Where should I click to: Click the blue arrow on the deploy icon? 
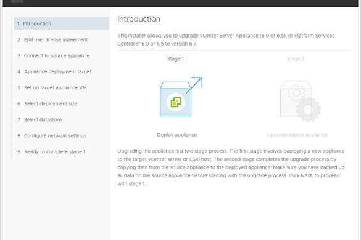point(194,86)
